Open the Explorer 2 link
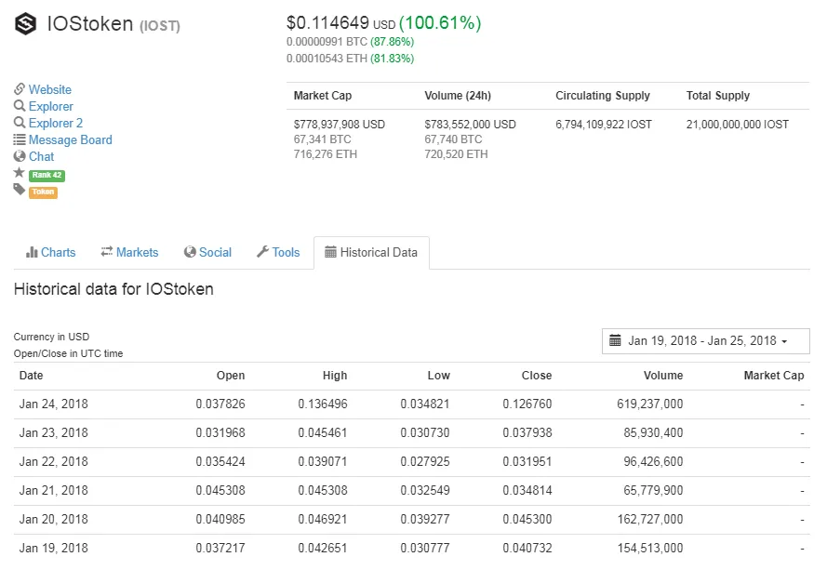The width and height of the screenshot is (827, 570). point(56,124)
